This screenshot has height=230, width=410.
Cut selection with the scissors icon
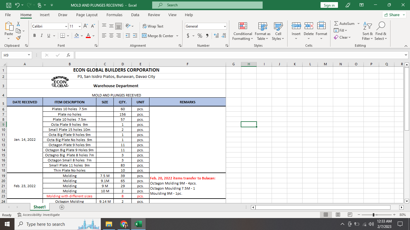point(18,24)
